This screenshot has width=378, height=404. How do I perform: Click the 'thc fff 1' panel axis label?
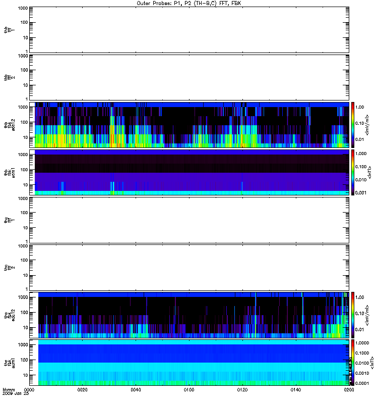[9, 220]
